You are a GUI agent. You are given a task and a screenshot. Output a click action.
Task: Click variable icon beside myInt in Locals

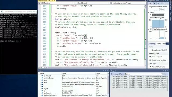[42, 89]
